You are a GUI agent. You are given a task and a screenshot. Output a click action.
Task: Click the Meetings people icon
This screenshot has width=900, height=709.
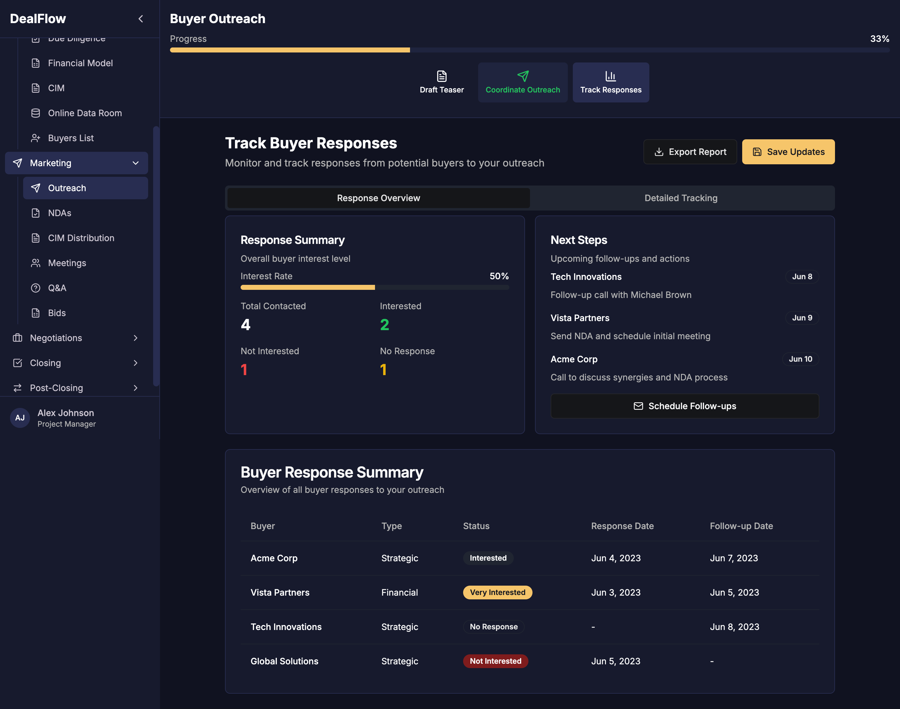(36, 263)
